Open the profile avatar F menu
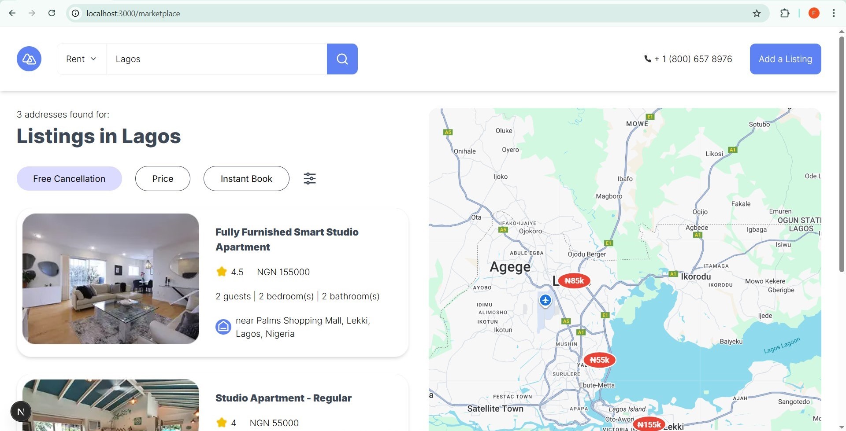The width and height of the screenshot is (846, 431). [x=814, y=13]
